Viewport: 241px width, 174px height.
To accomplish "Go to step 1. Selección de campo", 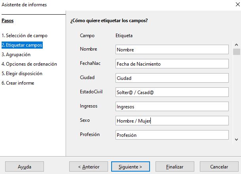I will point(25,36).
